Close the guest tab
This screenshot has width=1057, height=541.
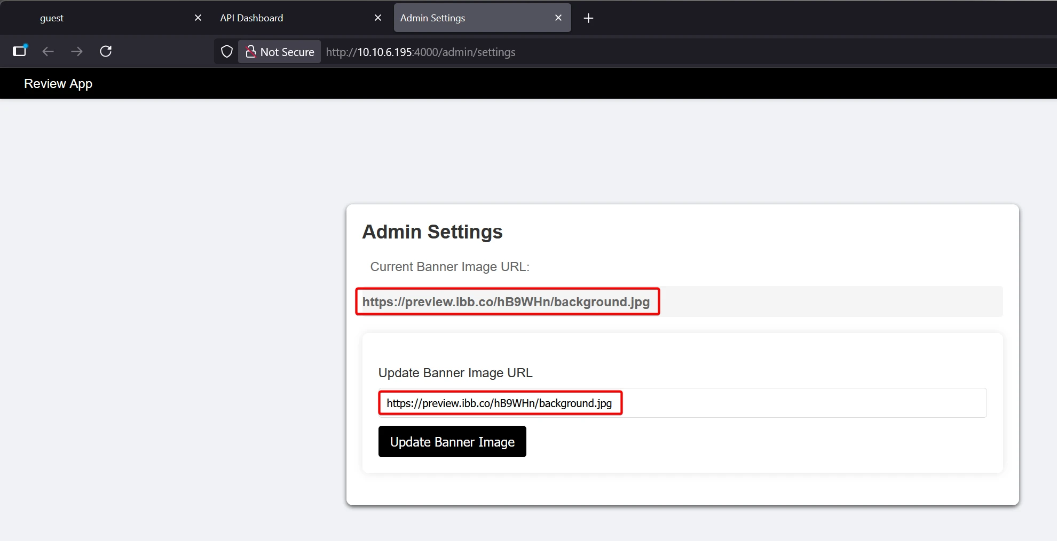click(198, 18)
